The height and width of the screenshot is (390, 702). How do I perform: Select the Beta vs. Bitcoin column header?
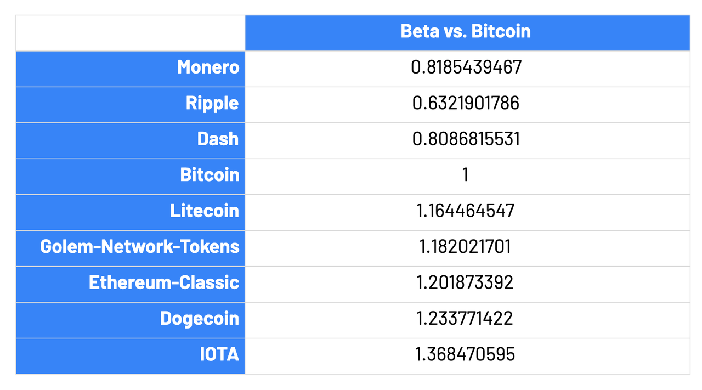[467, 31]
